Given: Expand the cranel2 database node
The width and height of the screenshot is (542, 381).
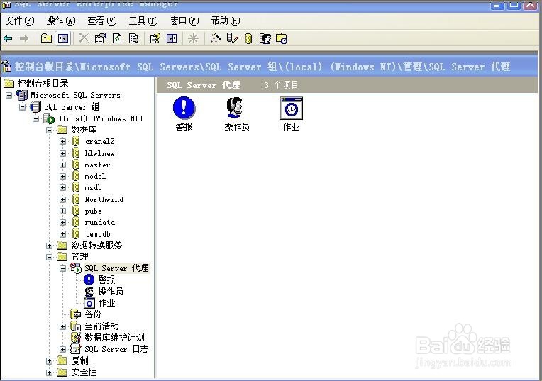Looking at the screenshot, I should click(63, 141).
